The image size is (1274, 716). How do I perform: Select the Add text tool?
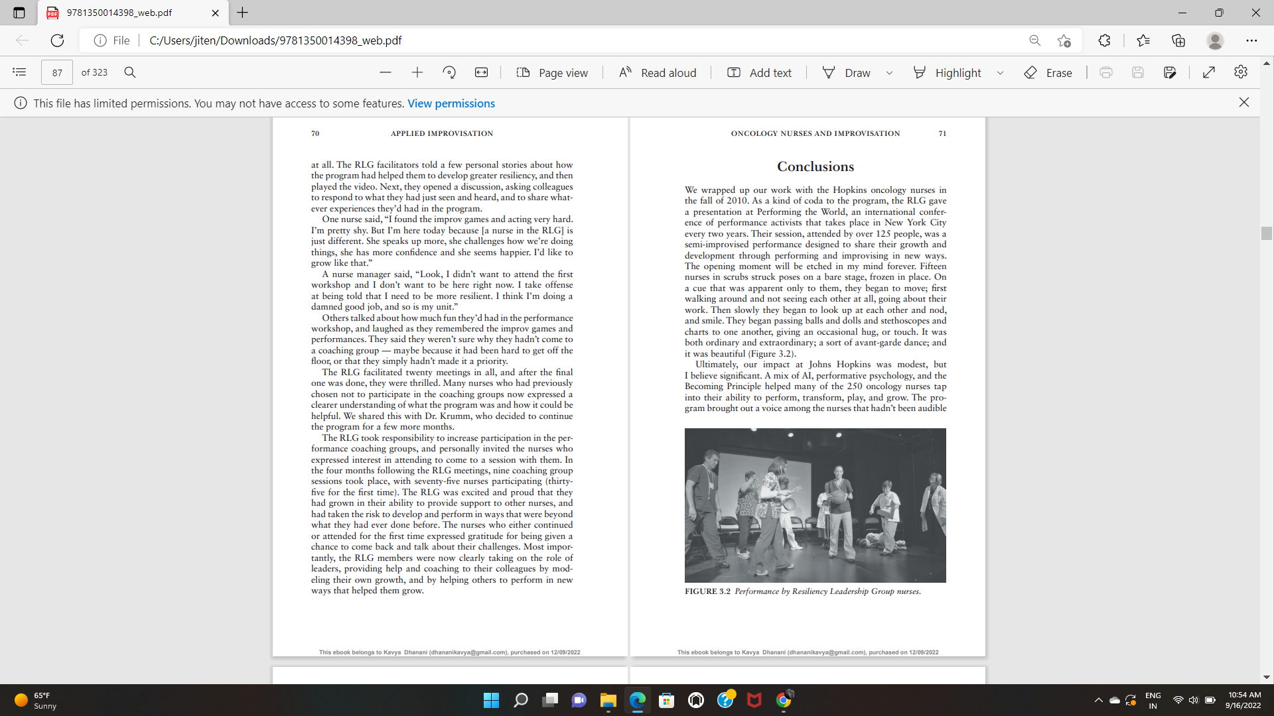[x=759, y=72]
